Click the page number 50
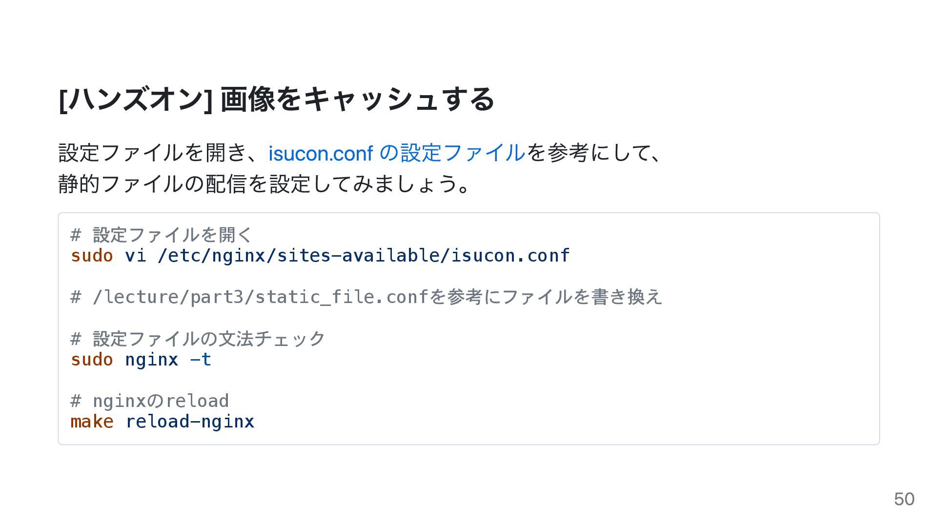Image resolution: width=937 pixels, height=527 pixels. [904, 499]
